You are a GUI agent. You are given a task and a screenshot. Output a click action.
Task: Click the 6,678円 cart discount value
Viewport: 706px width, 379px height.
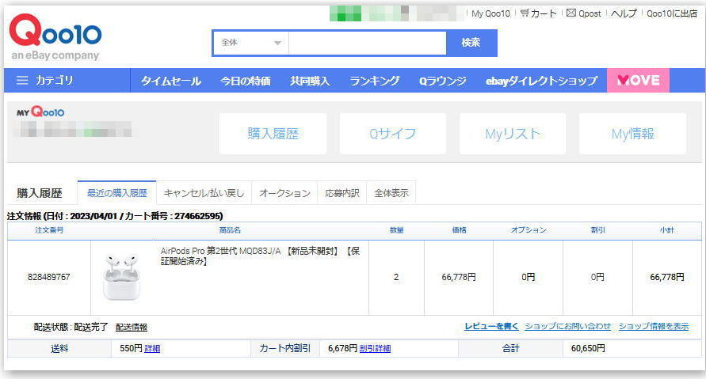coord(342,348)
